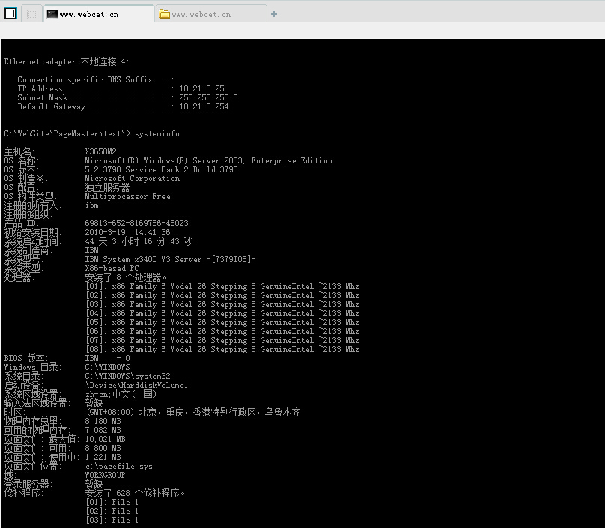The width and height of the screenshot is (605, 528).
Task: Open the folder tab www.webcet.cn
Action: click(x=211, y=14)
